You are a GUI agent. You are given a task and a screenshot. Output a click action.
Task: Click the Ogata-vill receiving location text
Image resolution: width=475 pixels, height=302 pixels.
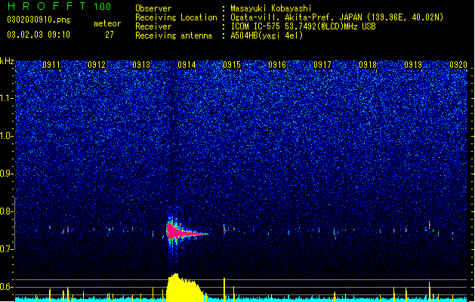(x=337, y=17)
